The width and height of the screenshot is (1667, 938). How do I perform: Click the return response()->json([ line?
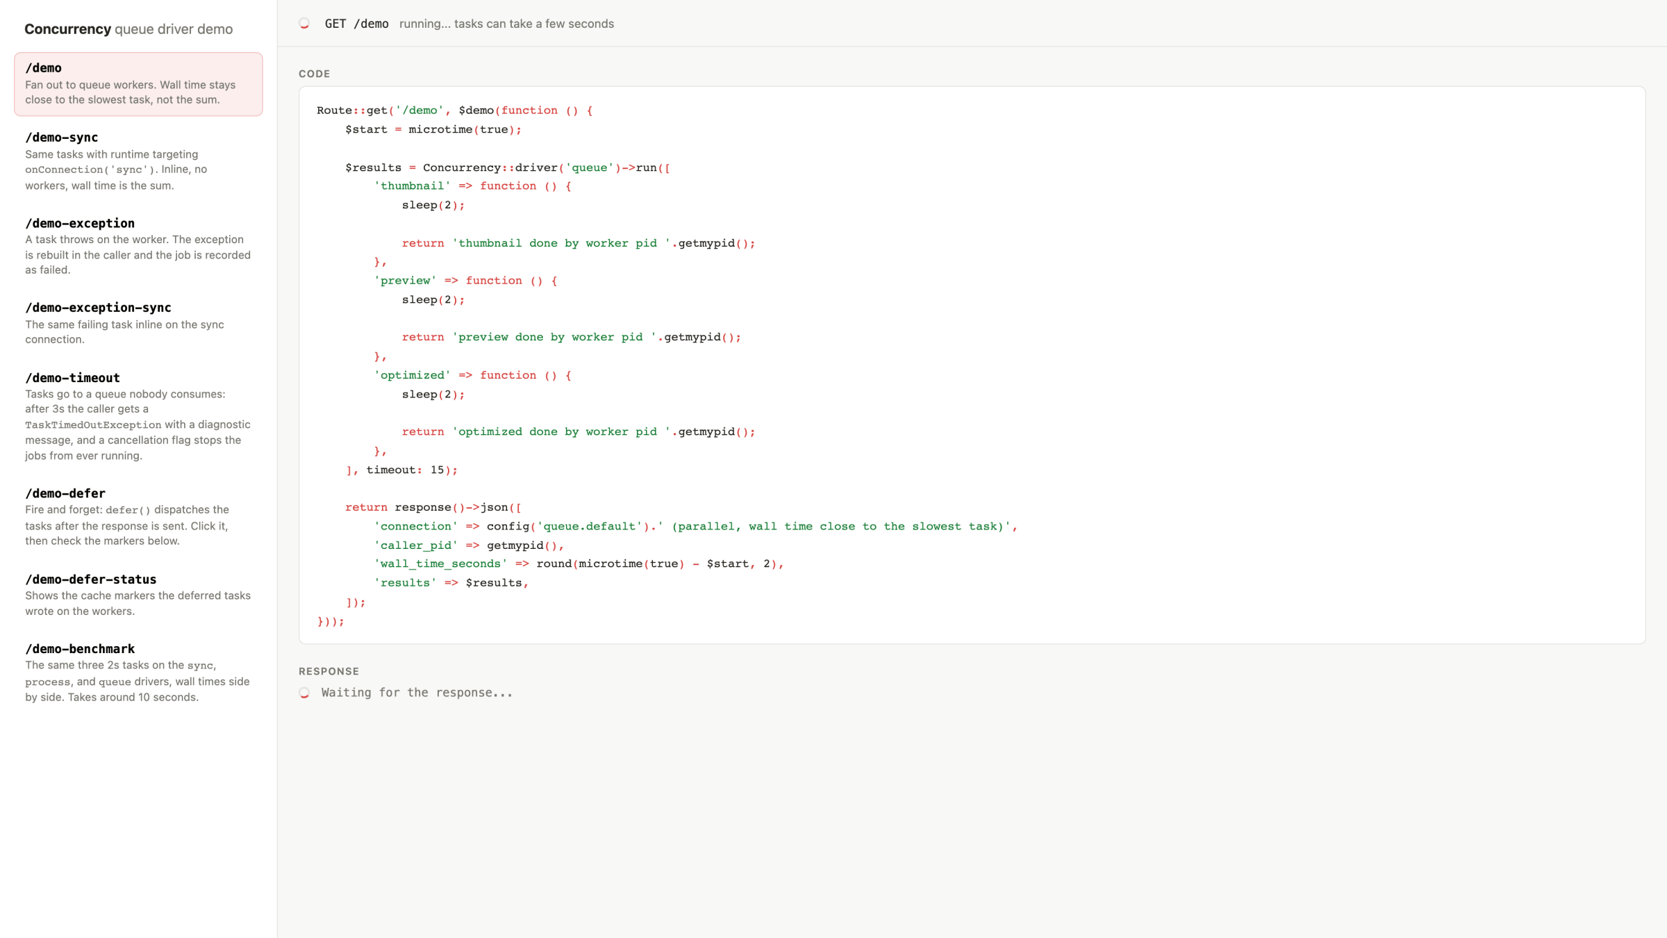pos(433,508)
